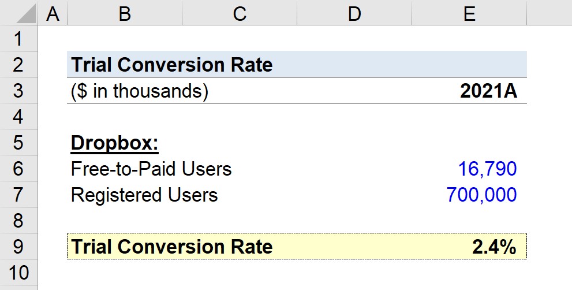This screenshot has height=290, width=572.
Task: Click the '2.4%' result cell
Action: [494, 247]
